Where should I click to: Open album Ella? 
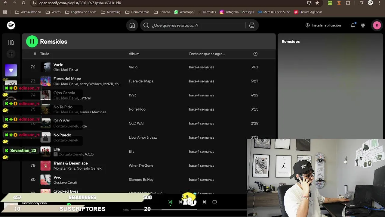(x=131, y=152)
